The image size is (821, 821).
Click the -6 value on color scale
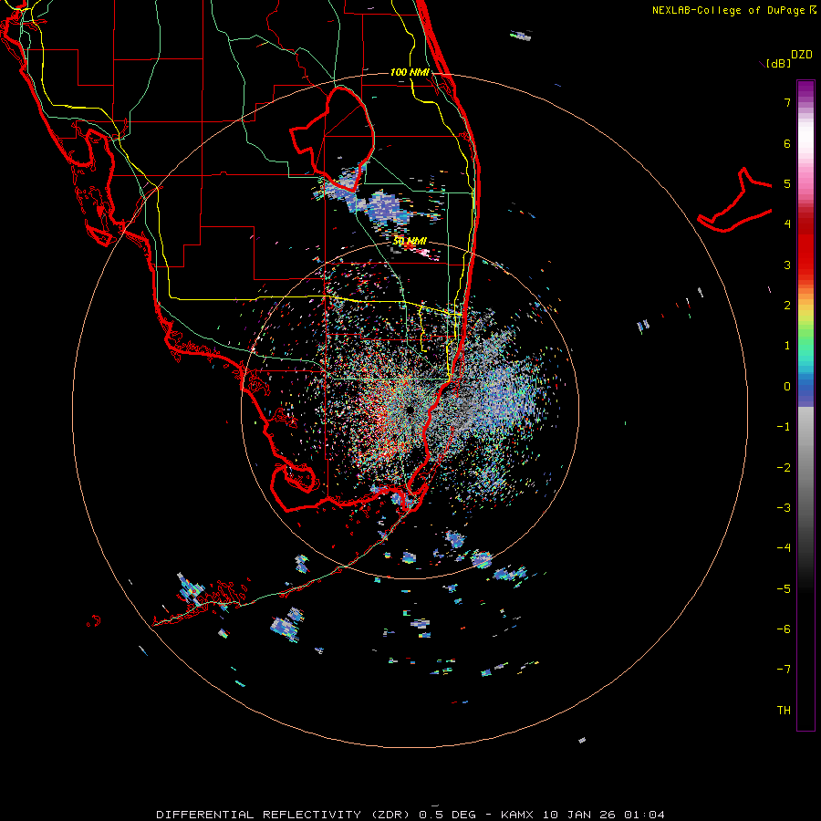tap(784, 629)
